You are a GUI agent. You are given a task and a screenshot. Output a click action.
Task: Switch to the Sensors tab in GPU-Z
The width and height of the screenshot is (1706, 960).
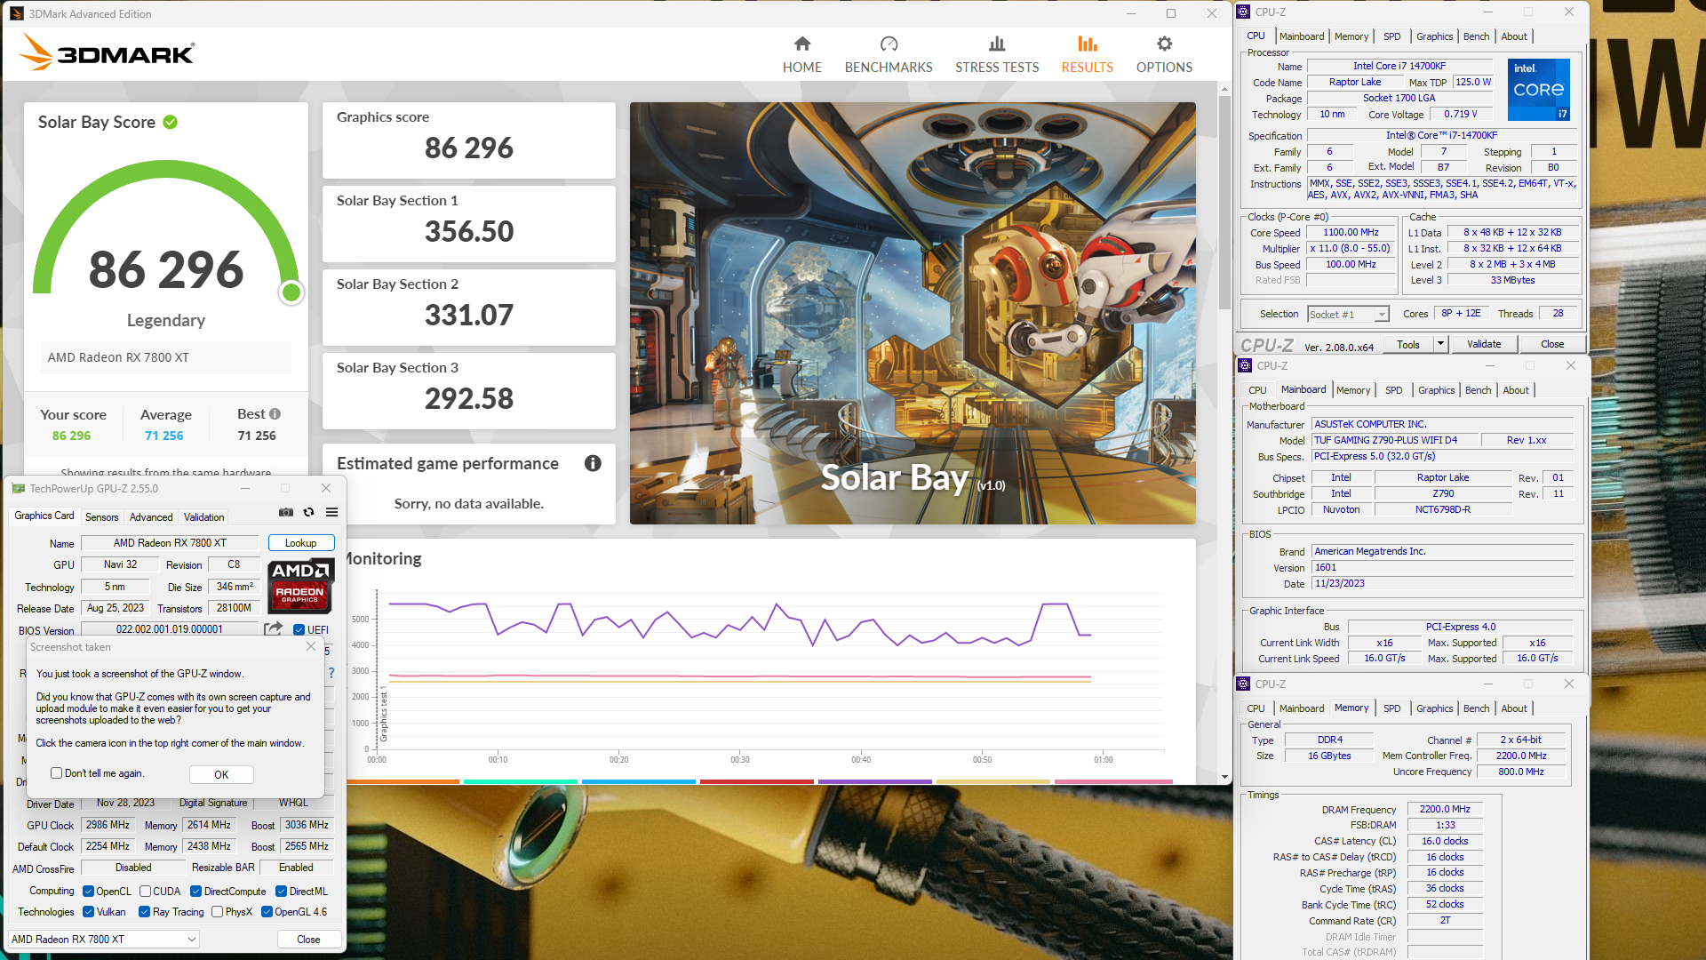point(101,516)
